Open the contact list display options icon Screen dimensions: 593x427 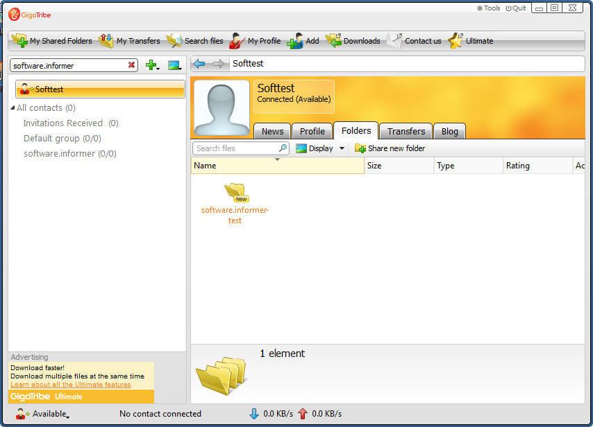(175, 65)
